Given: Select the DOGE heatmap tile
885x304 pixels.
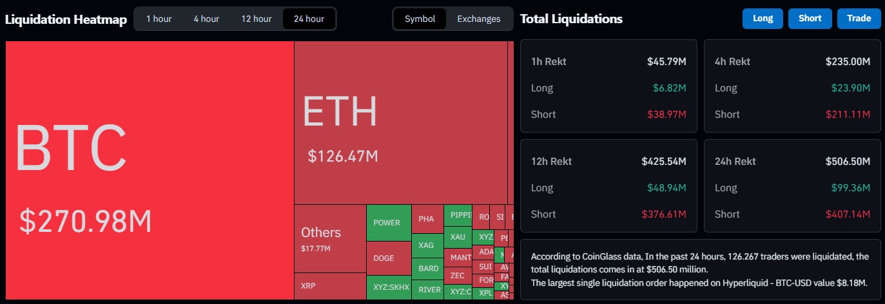Looking at the screenshot, I should tap(389, 258).
